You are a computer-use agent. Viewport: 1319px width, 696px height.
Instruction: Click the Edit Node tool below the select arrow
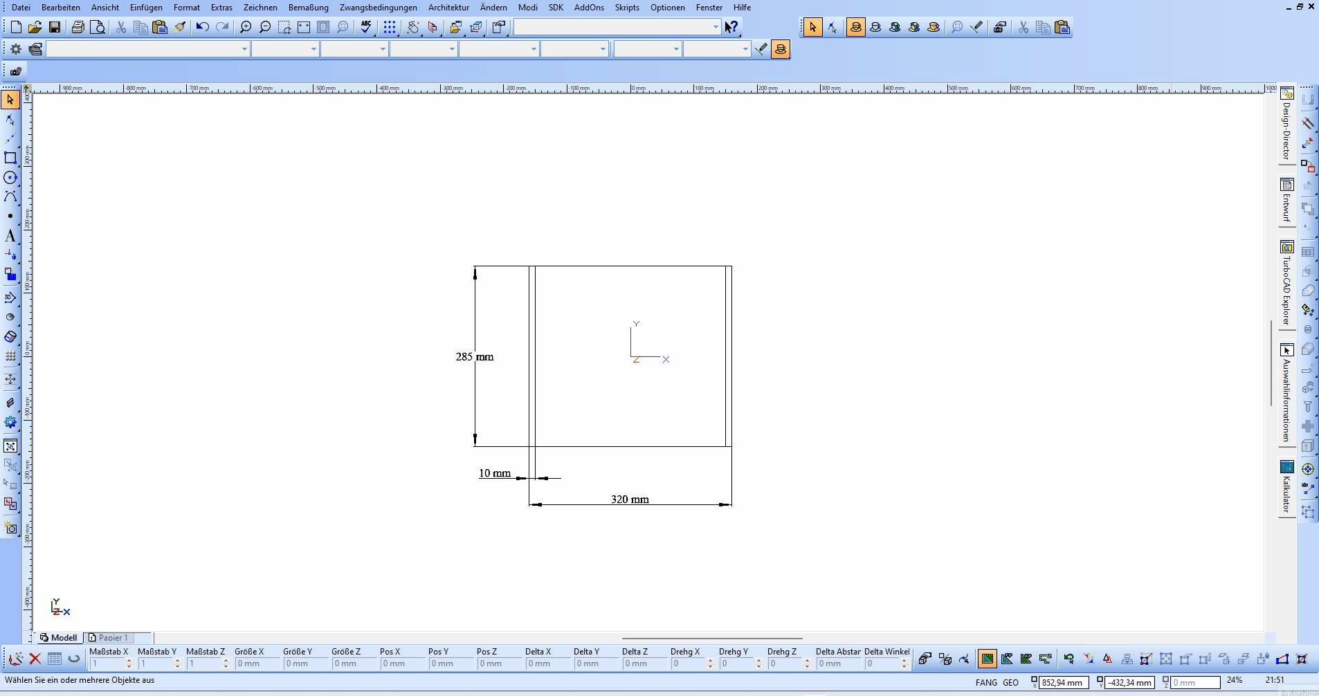click(10, 119)
